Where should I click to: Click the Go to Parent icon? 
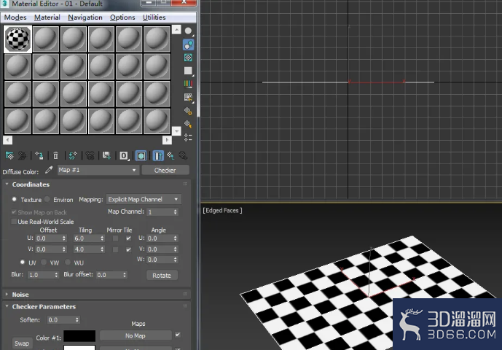pos(170,156)
